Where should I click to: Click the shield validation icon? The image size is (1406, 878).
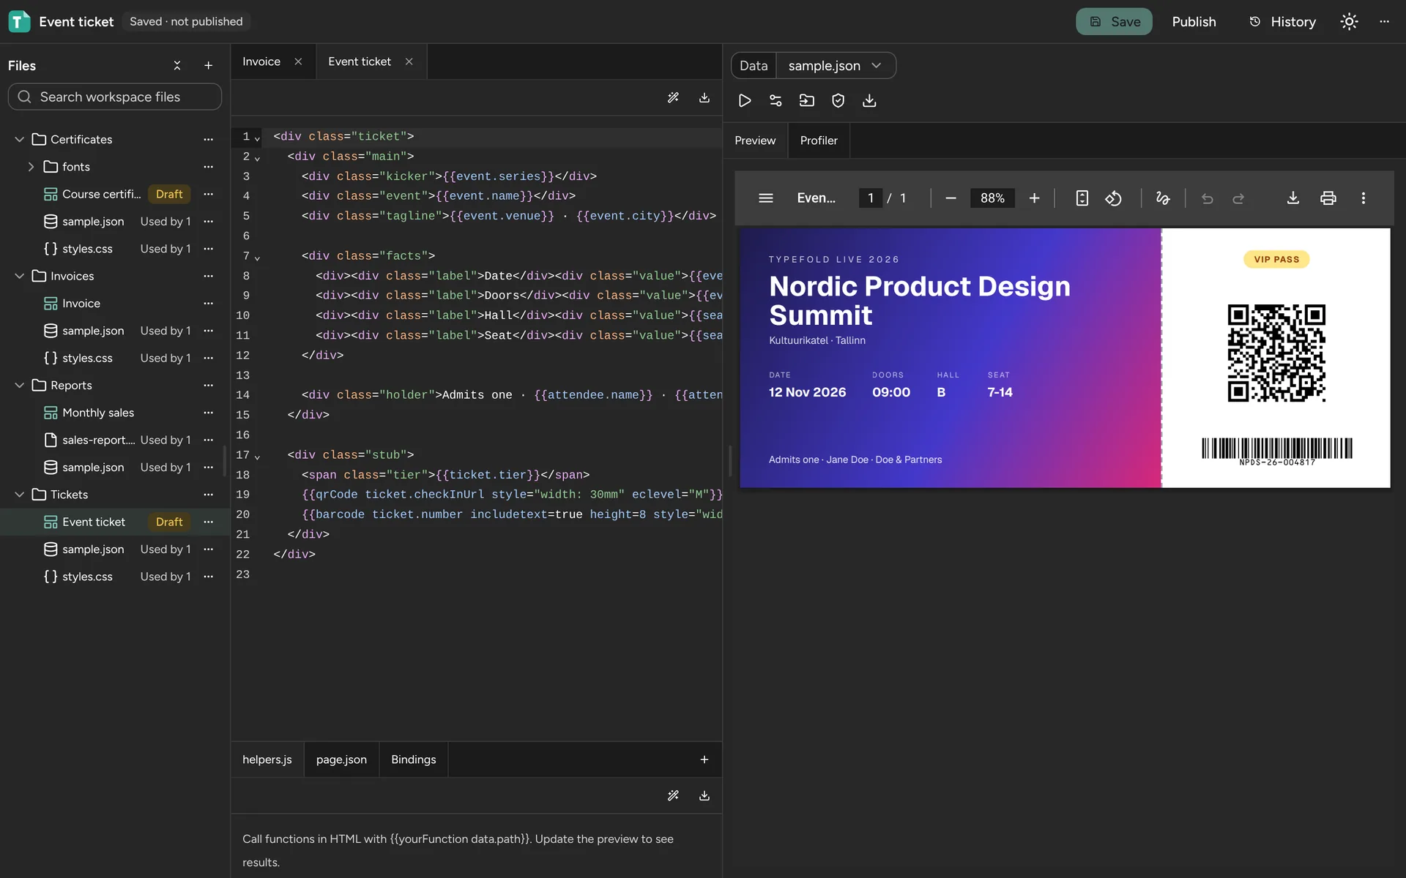click(x=838, y=101)
